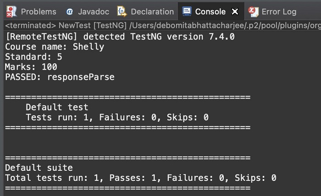Viewport: 321px width, 196px height.
Task: Close the Console view tab
Action: click(235, 11)
